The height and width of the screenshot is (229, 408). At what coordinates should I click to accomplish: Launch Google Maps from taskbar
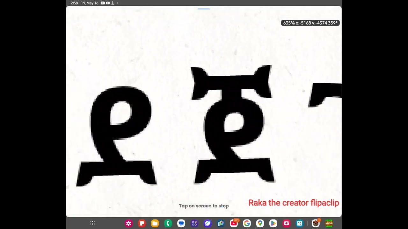tap(260, 224)
